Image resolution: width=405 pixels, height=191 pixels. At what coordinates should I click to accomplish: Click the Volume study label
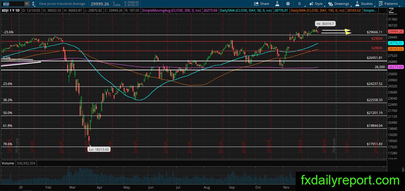coord(8,163)
